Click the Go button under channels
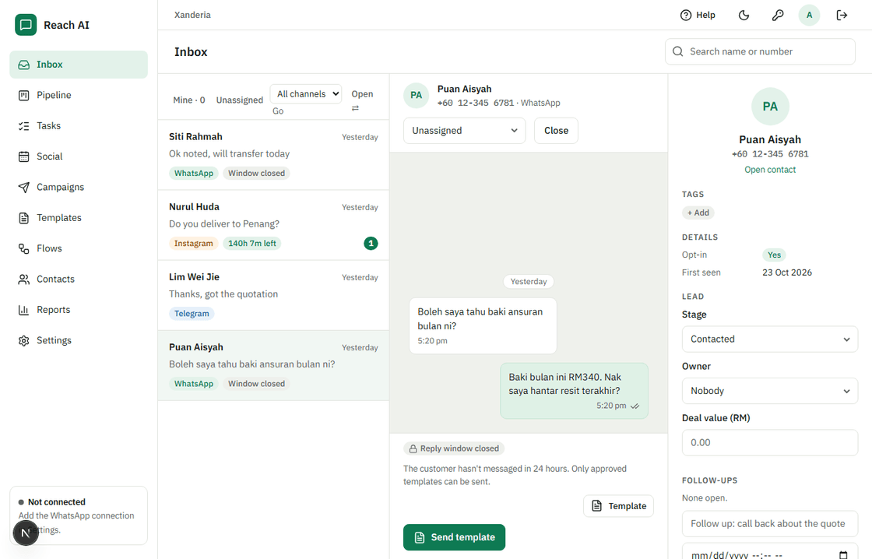The image size is (872, 559). [278, 111]
